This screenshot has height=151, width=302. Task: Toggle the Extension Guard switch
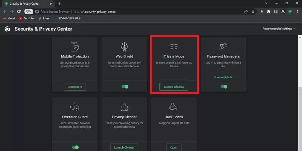75,147
